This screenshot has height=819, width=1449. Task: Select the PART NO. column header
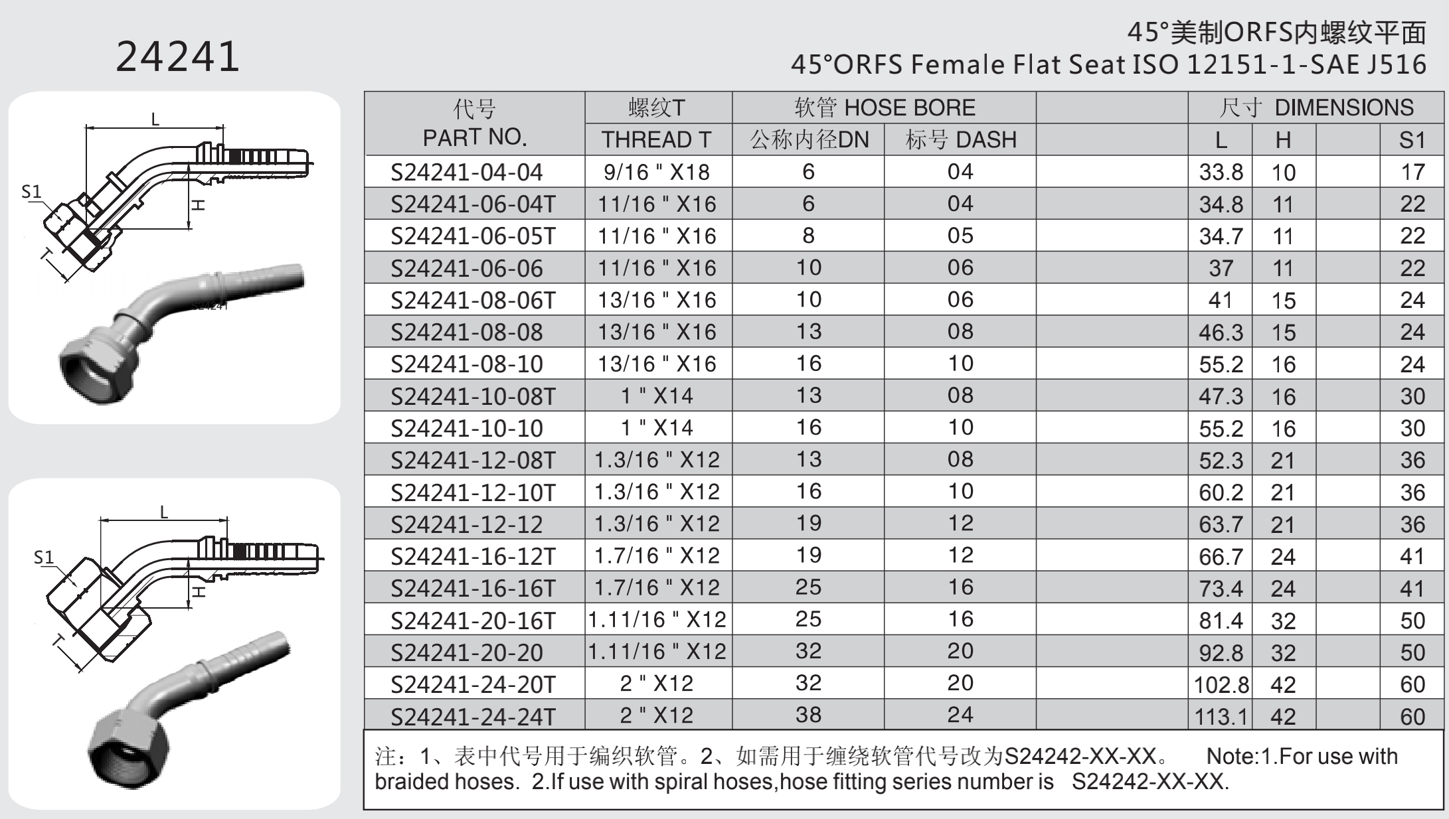tap(474, 123)
